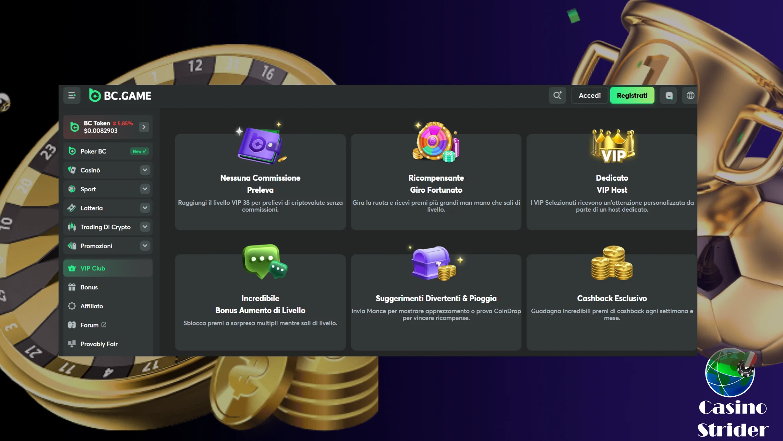Collapse the sidebar with the hamburger menu icon

(x=72, y=95)
